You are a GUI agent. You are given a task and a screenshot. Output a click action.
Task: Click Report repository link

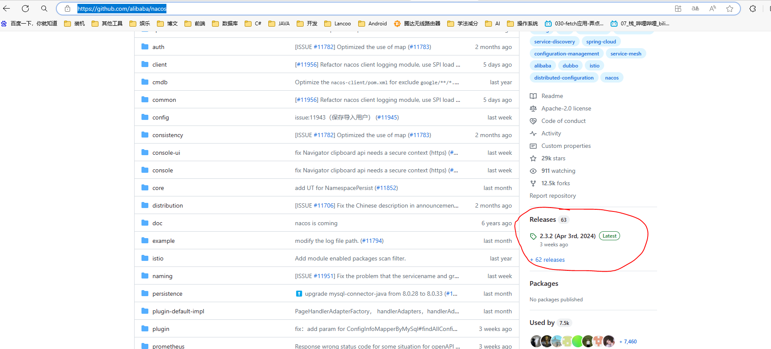tap(553, 196)
